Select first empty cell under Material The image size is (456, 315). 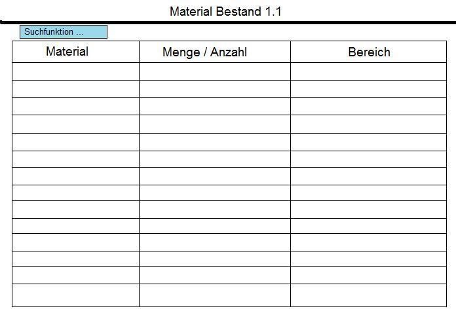pyautogui.click(x=75, y=71)
